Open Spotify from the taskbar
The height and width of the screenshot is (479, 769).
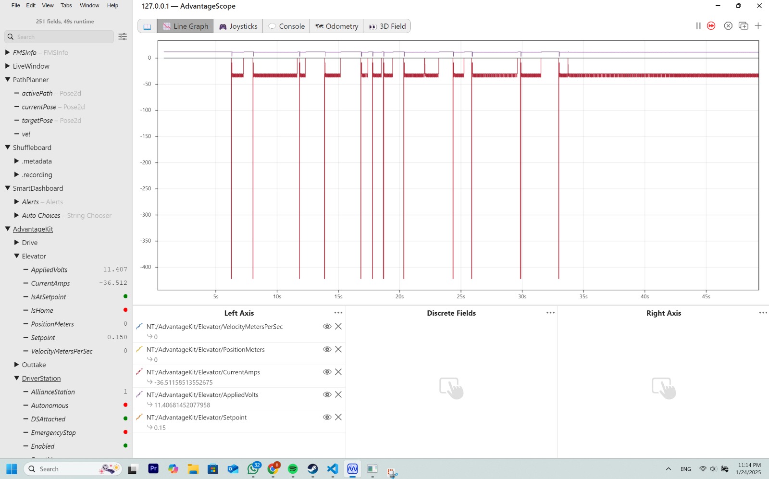click(293, 469)
